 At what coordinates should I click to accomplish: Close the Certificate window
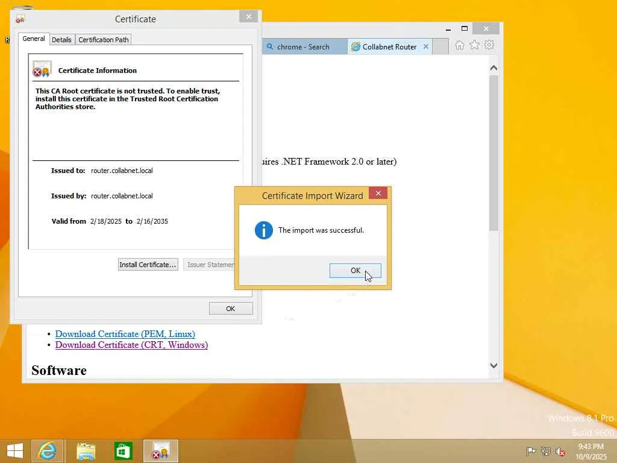(x=248, y=16)
